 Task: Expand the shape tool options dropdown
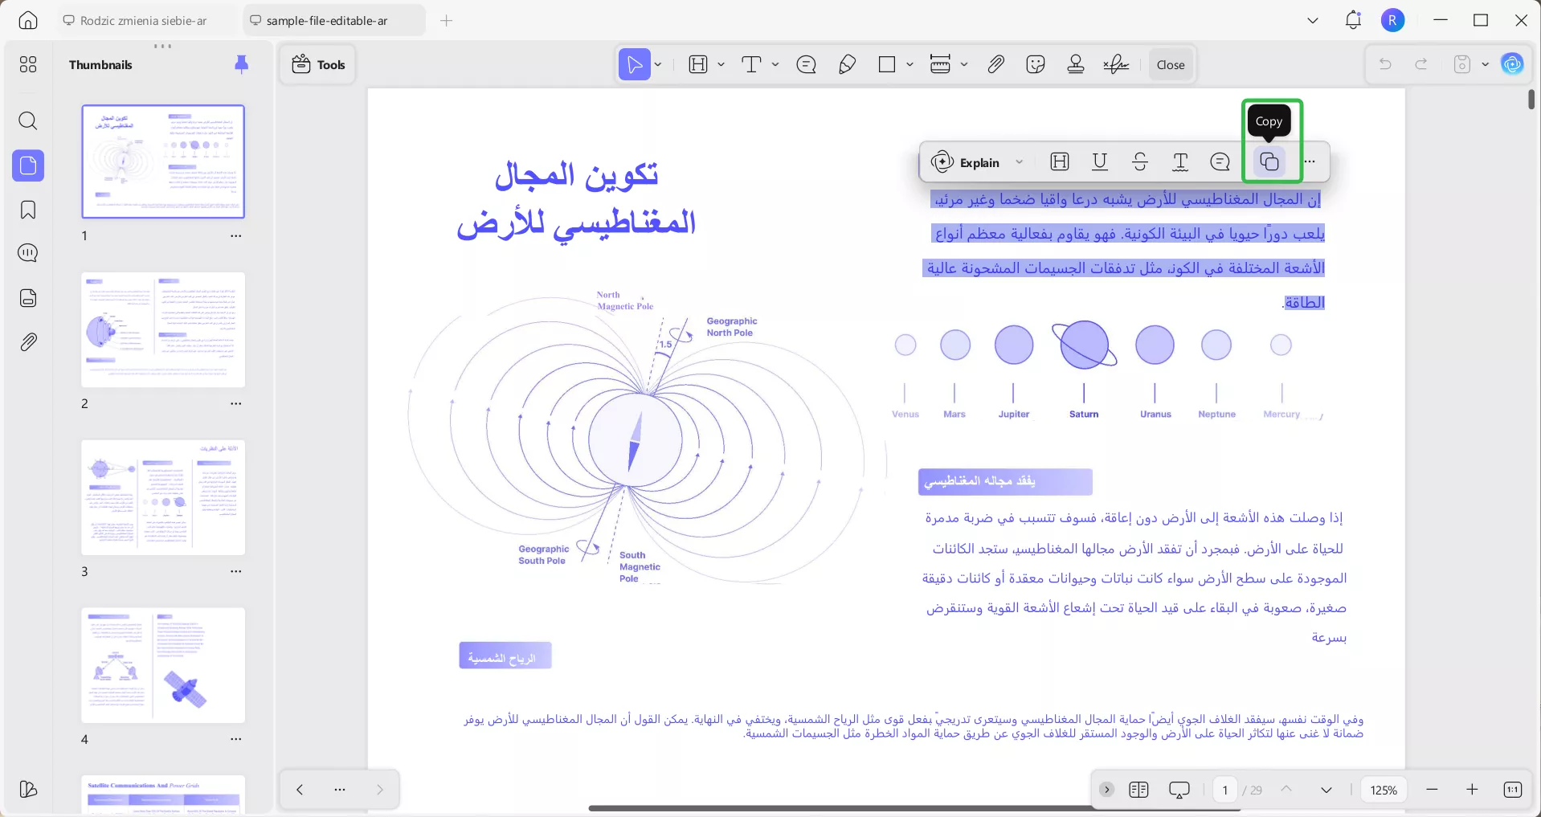(x=909, y=64)
